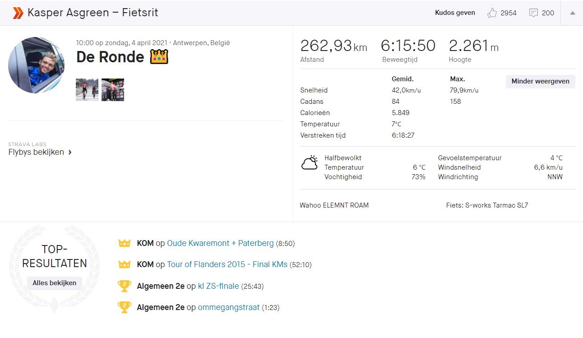Click trophy icon beside ommegangstraat
Image resolution: width=583 pixels, height=338 pixels.
tap(124, 307)
